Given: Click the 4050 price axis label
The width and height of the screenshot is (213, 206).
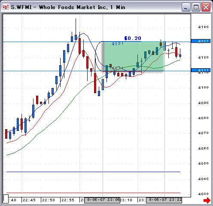Looking at the screenshot, I should click(x=203, y=164).
